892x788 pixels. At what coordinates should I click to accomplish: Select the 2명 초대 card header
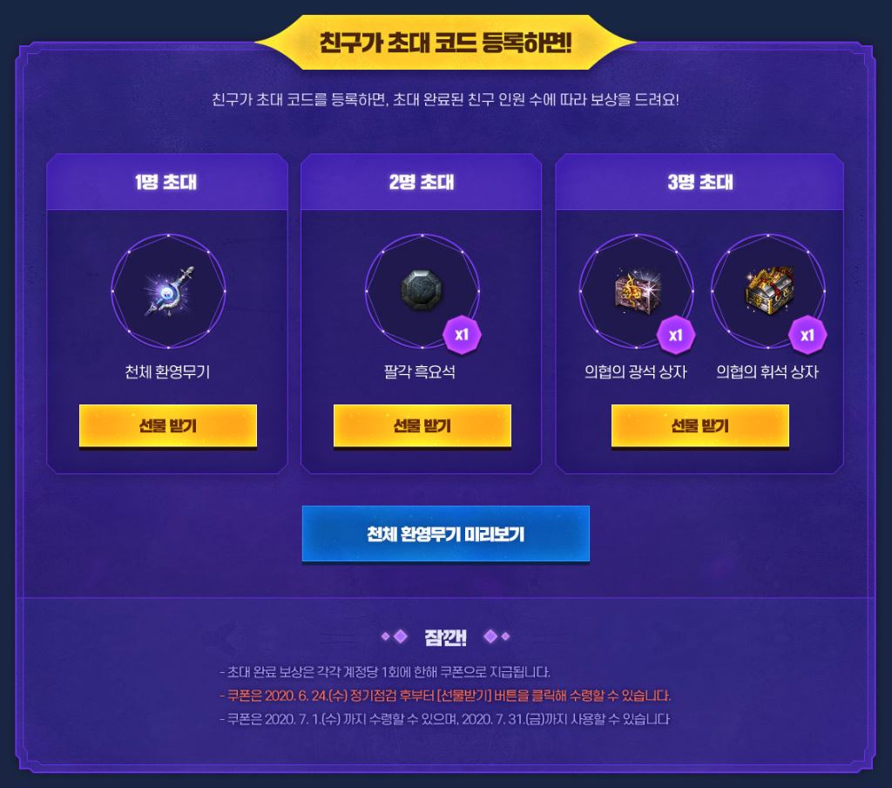coord(421,182)
